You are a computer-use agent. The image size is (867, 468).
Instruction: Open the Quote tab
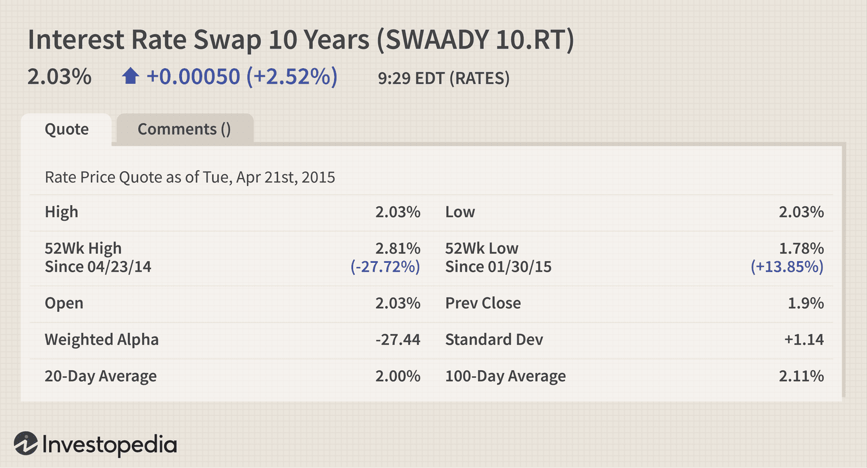[66, 129]
